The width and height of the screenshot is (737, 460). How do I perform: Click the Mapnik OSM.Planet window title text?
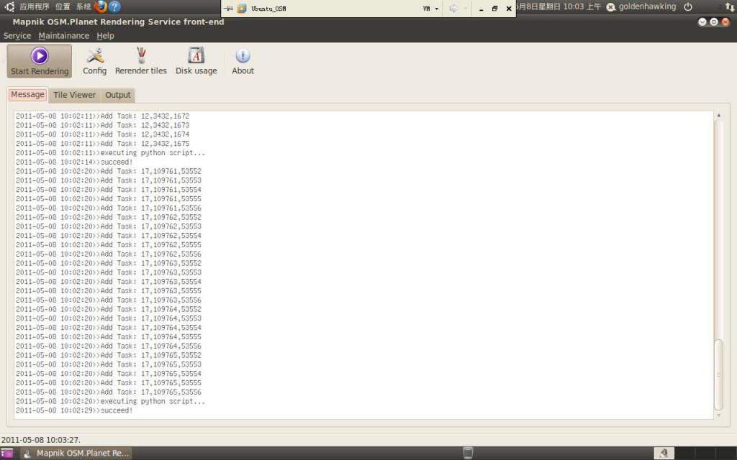(119, 22)
